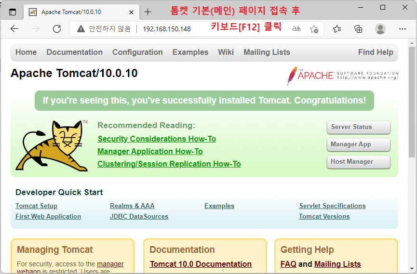Open the Settings and more ellipsis menu
The image size is (417, 274).
coord(403,29)
